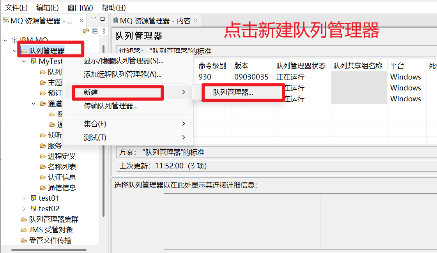Open the 测试(T) submenu arrow

point(183,137)
